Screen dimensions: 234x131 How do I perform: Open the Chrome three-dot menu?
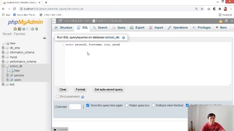[231, 9]
